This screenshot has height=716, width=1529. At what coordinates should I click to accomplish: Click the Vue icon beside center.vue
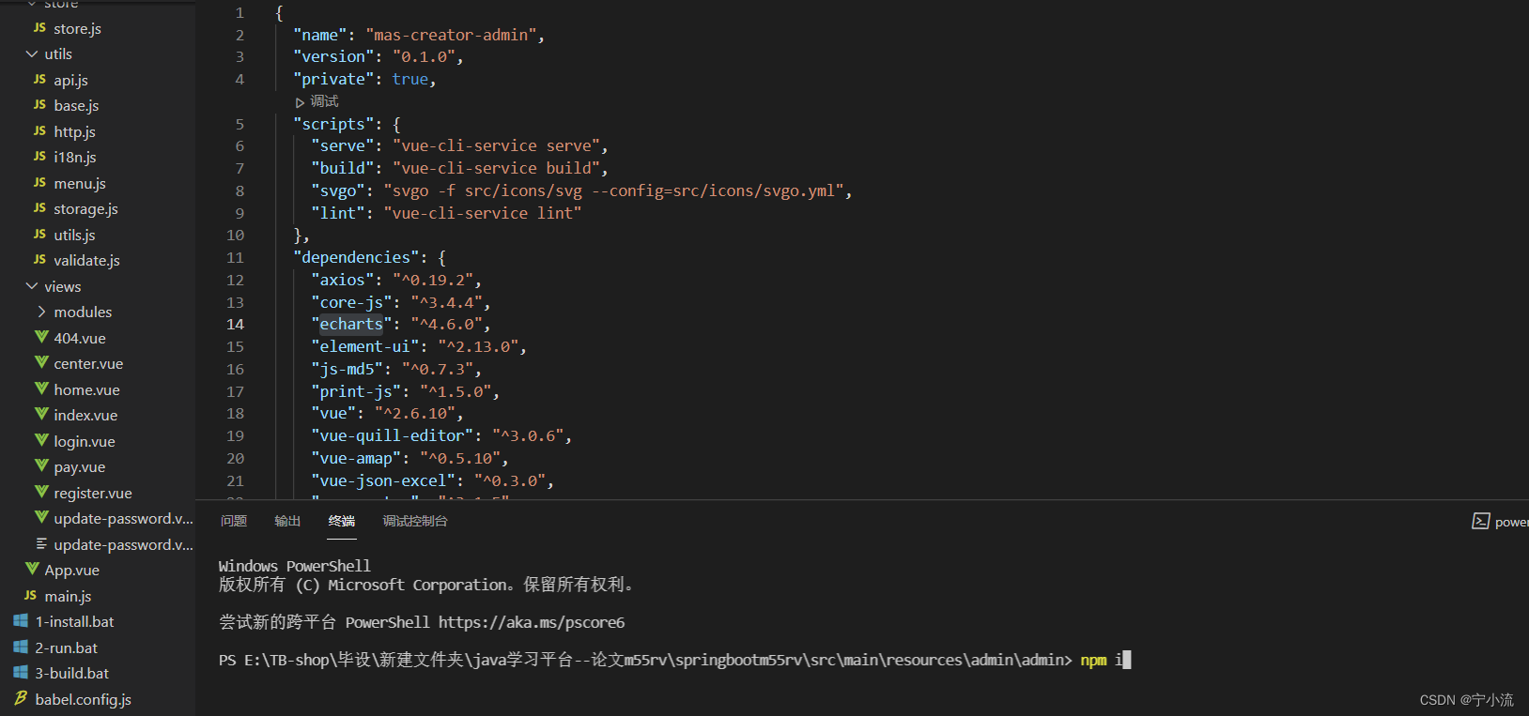41,362
